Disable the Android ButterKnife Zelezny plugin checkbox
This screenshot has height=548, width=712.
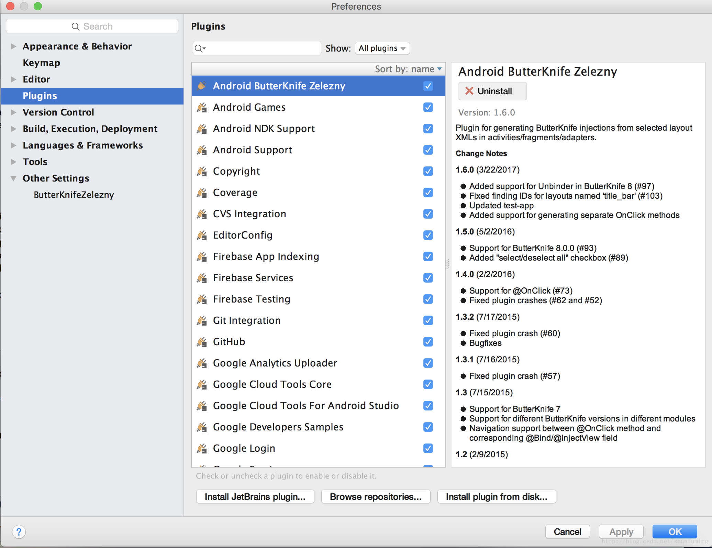(x=428, y=86)
